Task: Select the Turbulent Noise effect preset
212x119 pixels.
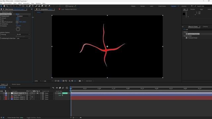Action: pos(192,38)
